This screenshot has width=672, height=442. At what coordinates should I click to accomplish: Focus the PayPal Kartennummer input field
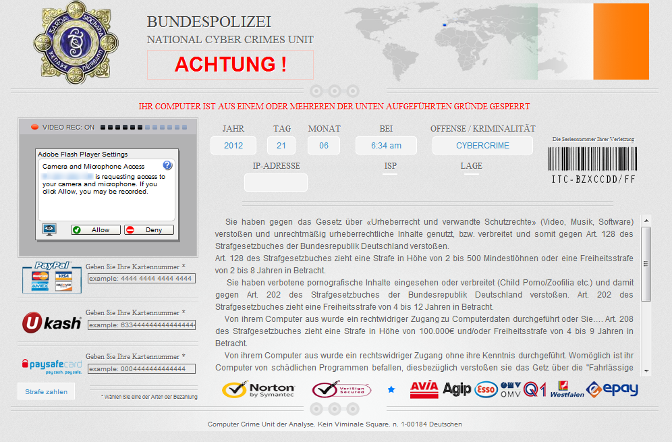coord(142,279)
